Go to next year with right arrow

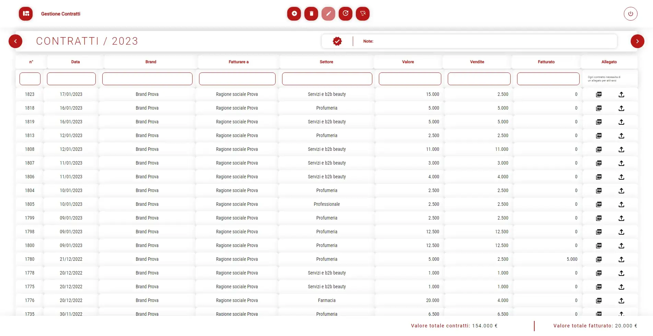click(638, 41)
